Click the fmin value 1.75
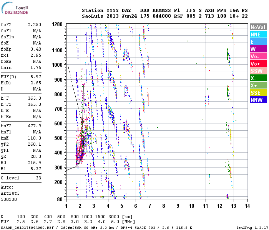The image size is (269, 230). [x=36, y=67]
